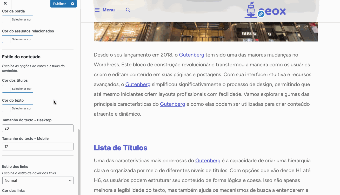The image size is (340, 195).
Task: Click the 'Estilo do conteúdo' section heading
Action: (x=21, y=57)
